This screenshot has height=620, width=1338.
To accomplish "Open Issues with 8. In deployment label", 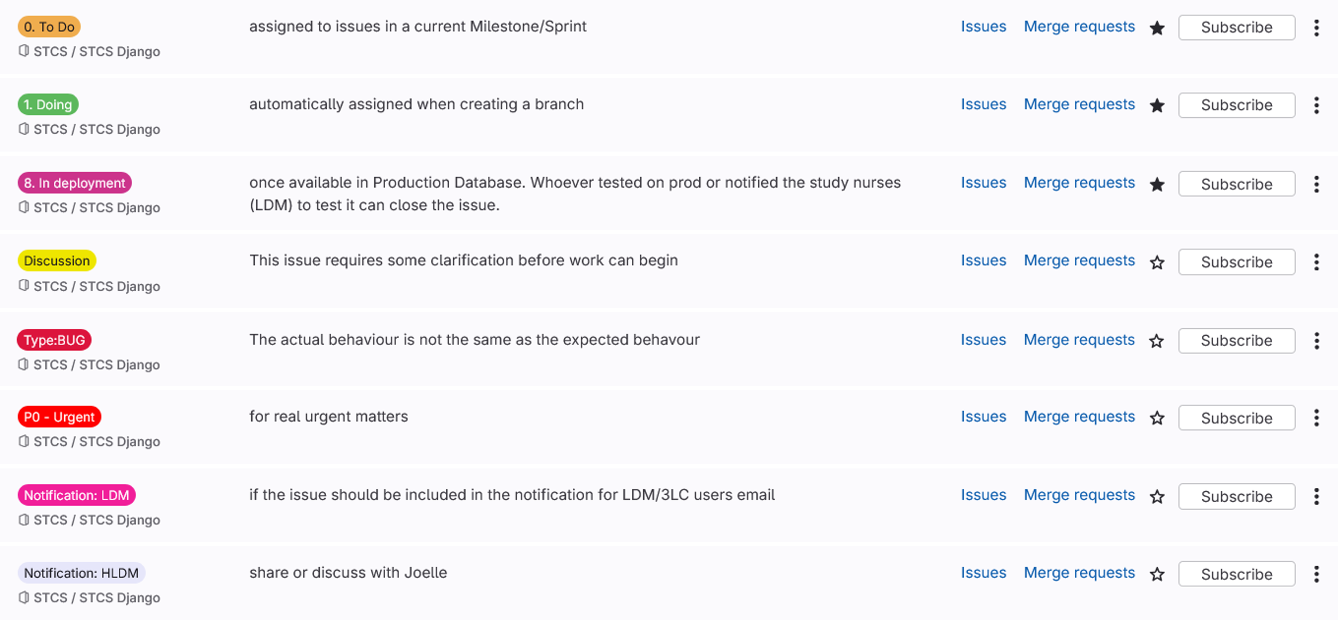I will pos(983,182).
